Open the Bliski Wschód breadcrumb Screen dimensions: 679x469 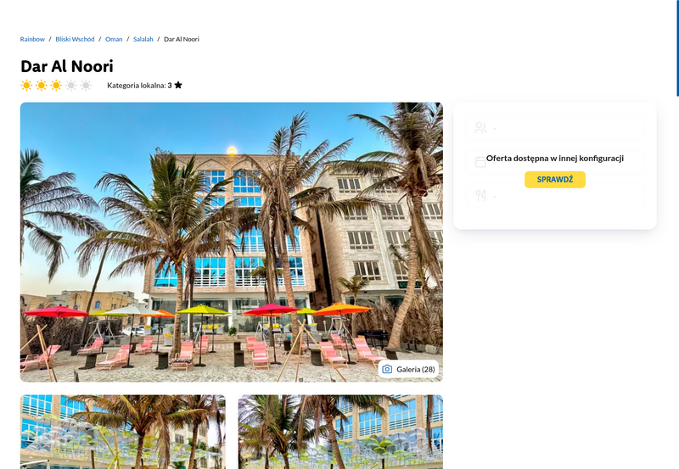click(75, 39)
